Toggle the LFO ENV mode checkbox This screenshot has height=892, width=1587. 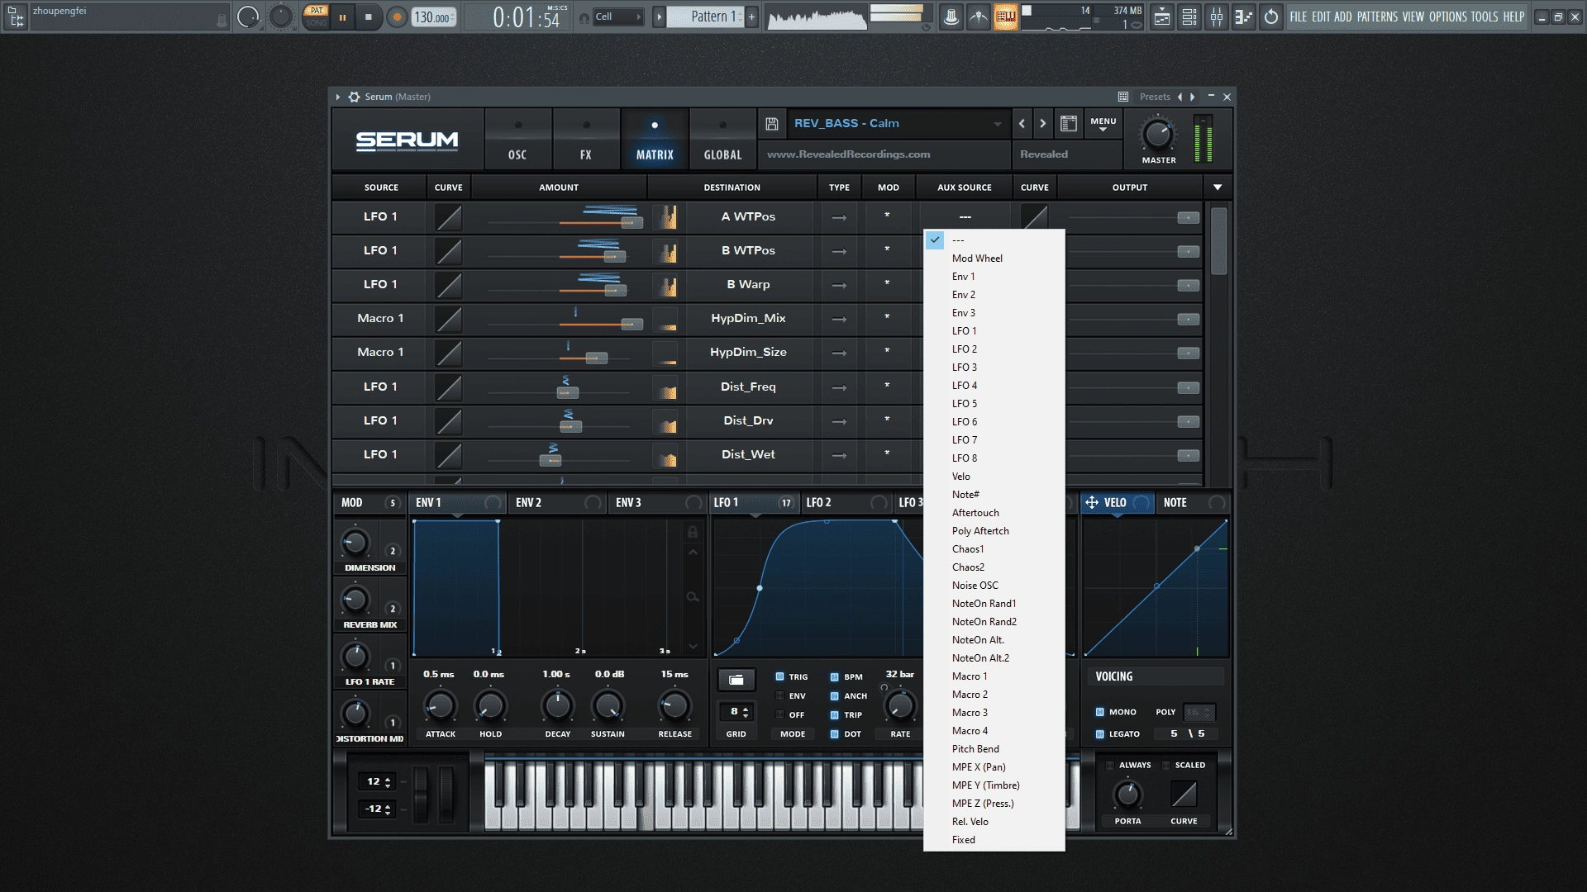point(779,696)
